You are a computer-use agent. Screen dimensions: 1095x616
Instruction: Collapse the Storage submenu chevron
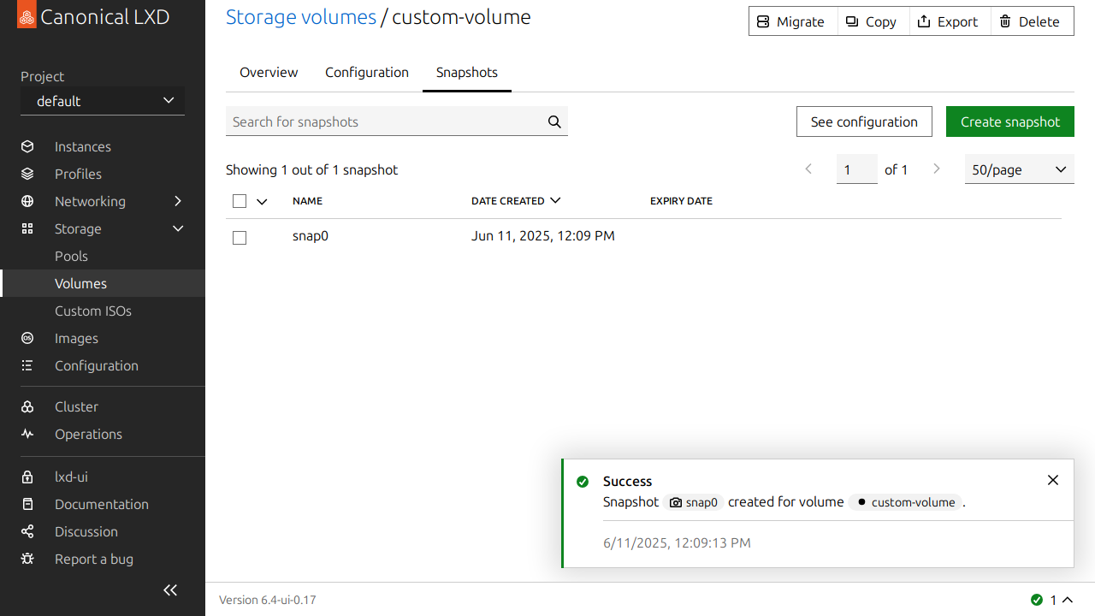pos(178,228)
